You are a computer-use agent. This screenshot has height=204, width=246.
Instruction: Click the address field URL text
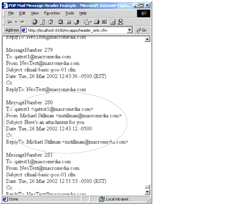click(67, 30)
